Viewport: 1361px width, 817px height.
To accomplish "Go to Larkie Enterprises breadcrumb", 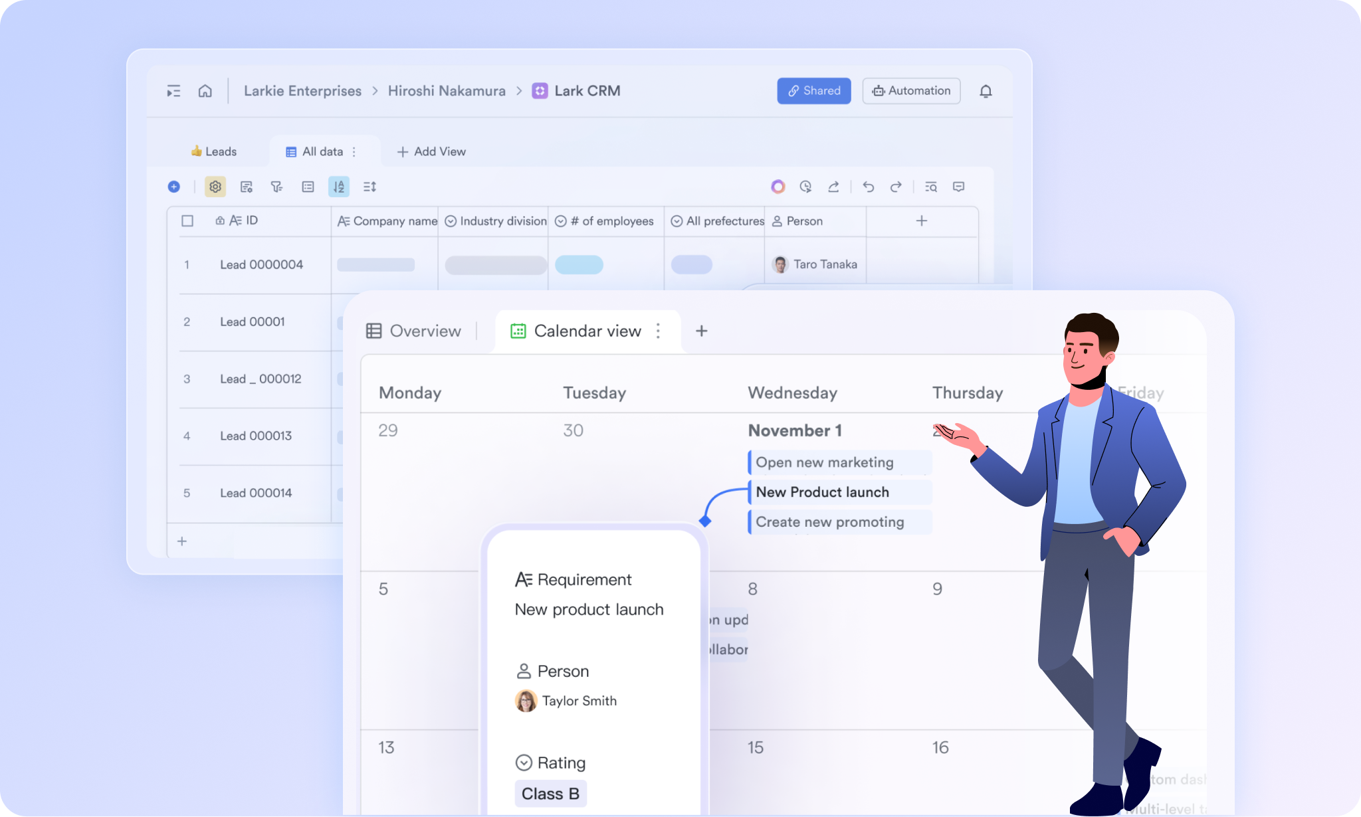I will [303, 91].
